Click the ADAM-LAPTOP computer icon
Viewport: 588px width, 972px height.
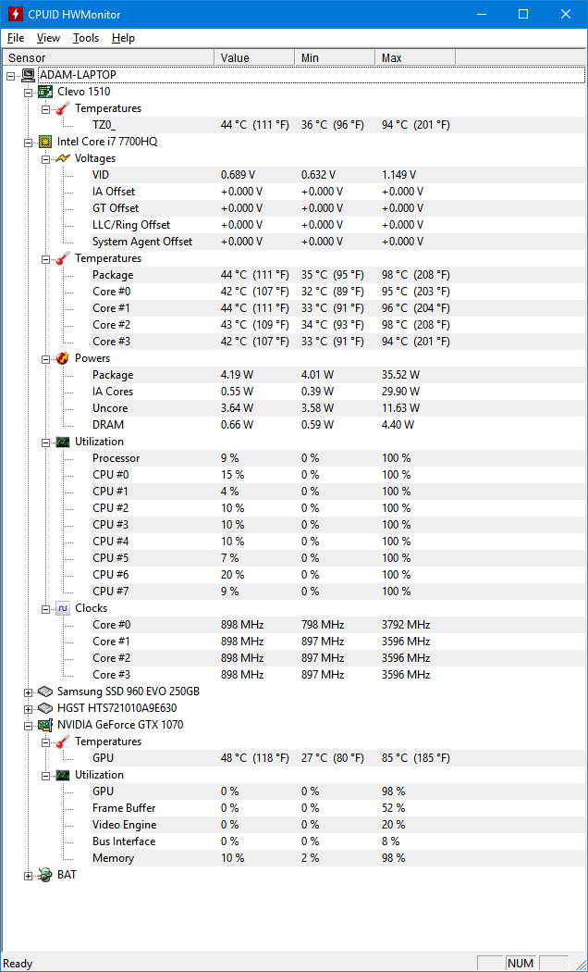tap(28, 75)
